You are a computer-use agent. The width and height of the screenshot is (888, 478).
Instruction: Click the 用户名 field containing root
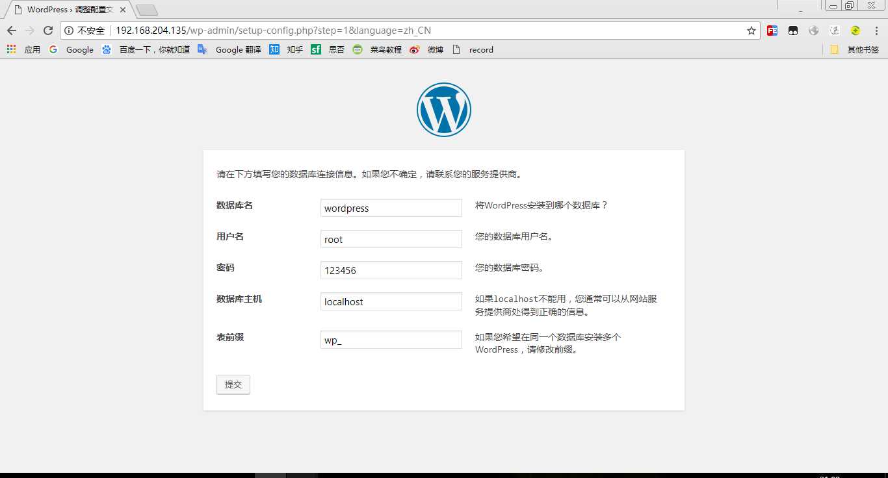tap(391, 239)
